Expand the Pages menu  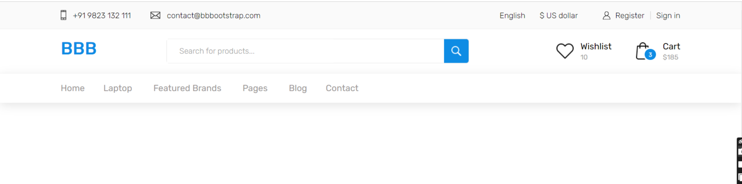tap(255, 88)
